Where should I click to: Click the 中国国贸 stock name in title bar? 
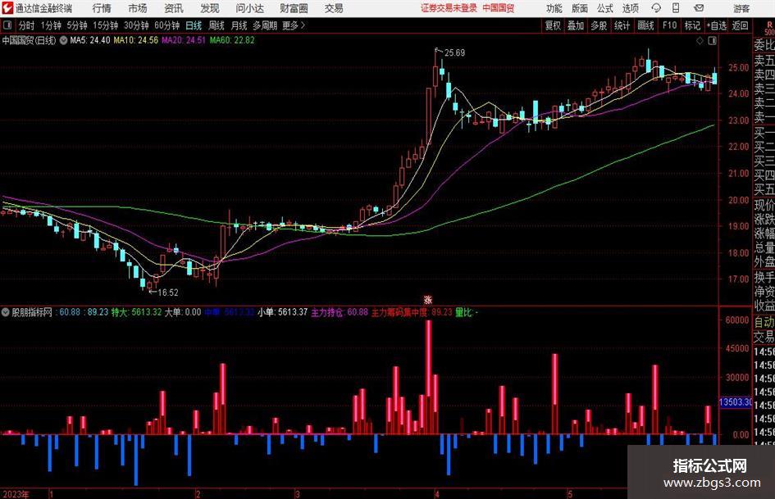pyautogui.click(x=499, y=8)
